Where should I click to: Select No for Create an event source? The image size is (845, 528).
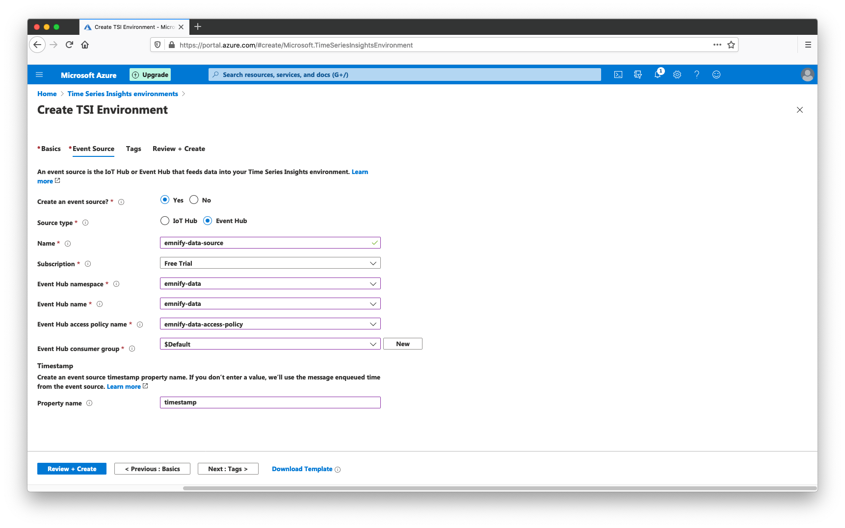click(194, 200)
